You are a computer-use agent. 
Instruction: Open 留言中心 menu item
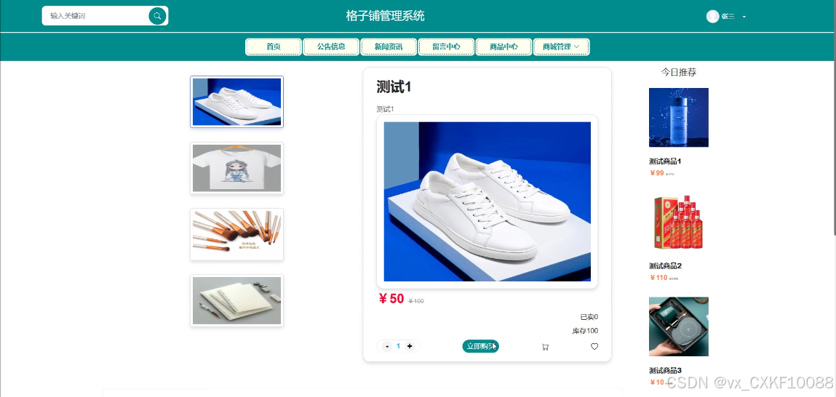click(446, 47)
